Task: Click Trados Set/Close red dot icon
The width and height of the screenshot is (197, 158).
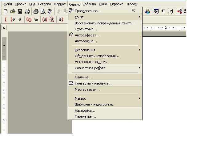Action: click(x=29, y=19)
